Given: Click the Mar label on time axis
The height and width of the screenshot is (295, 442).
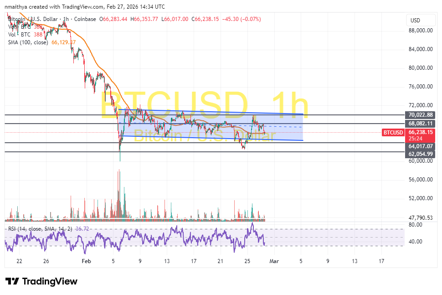Looking at the screenshot, I should (x=273, y=261).
